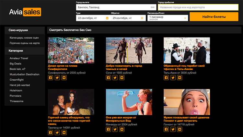Click the Таиланд от 14091 рублей text
This screenshot has width=243, height=137.
pyautogui.click(x=64, y=128)
